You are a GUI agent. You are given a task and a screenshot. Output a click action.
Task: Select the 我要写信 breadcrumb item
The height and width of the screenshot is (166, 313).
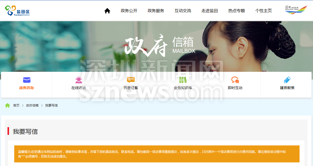tap(51, 106)
